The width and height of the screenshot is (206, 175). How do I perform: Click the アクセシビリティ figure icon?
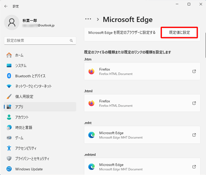(x=9, y=148)
